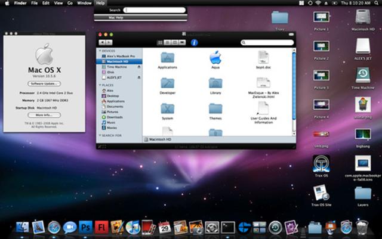Expand the SEARCH FOR sidebar section
Screen dimensions: 382x239
(x=100, y=135)
